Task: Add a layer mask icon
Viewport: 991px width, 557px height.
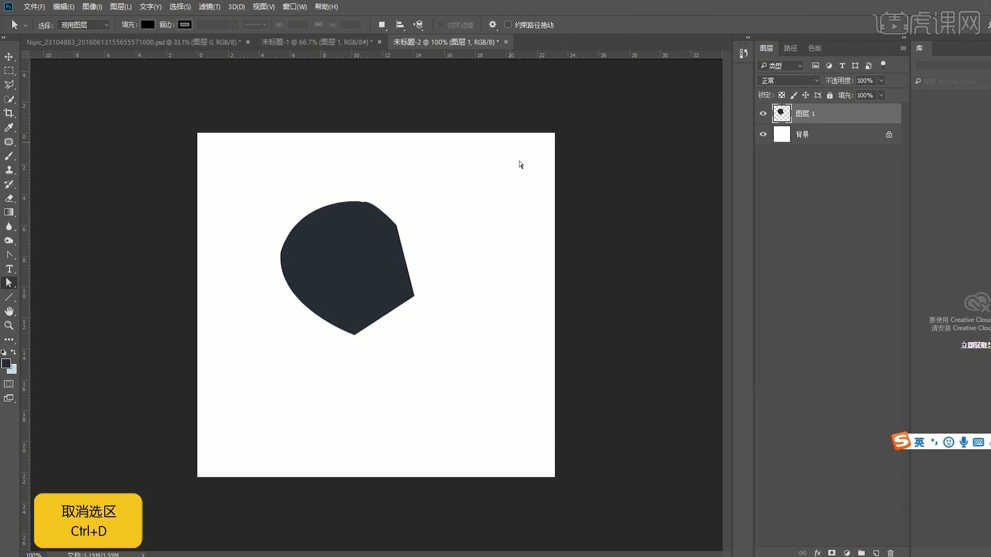Action: pyautogui.click(x=832, y=553)
